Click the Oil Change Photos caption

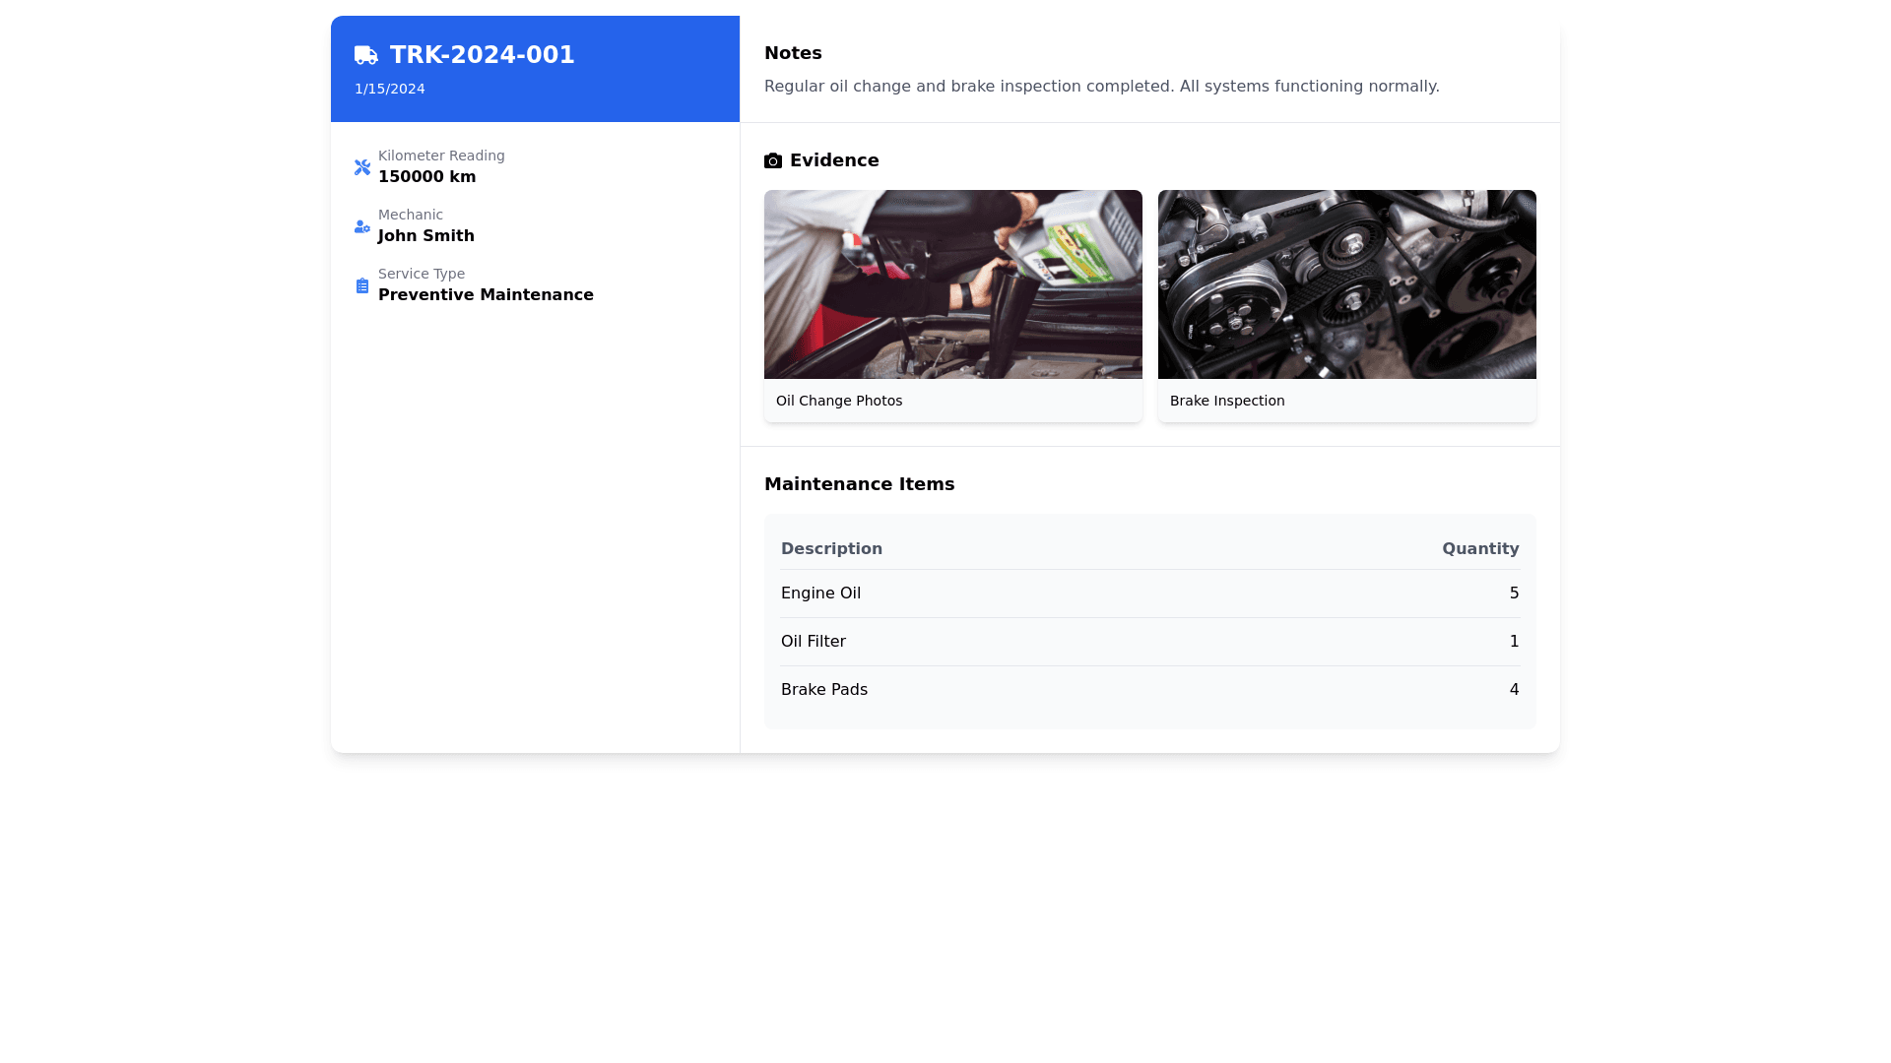point(839,401)
